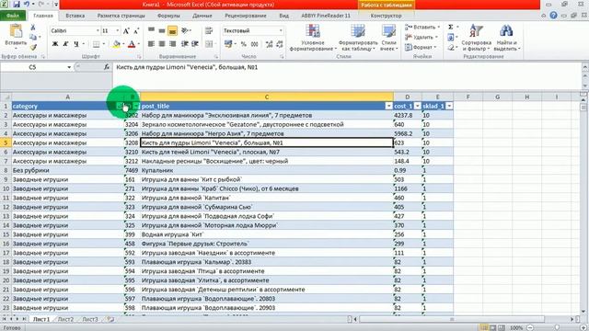The width and height of the screenshot is (589, 331).
Task: Toggle bold (Ж) formatting
Action: (x=55, y=44)
